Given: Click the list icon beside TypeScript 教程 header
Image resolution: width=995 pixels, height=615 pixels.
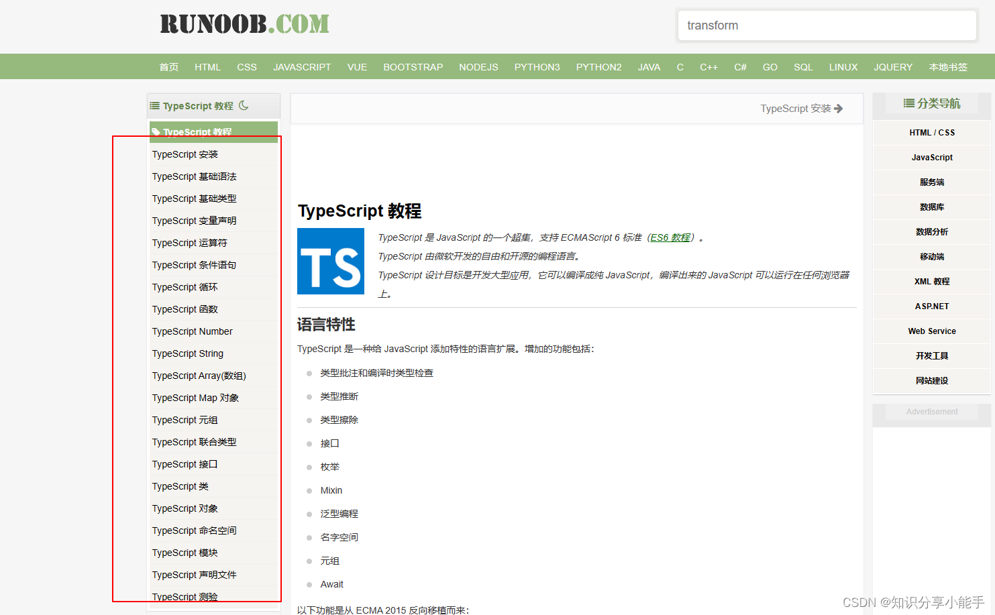Looking at the screenshot, I should tap(156, 105).
